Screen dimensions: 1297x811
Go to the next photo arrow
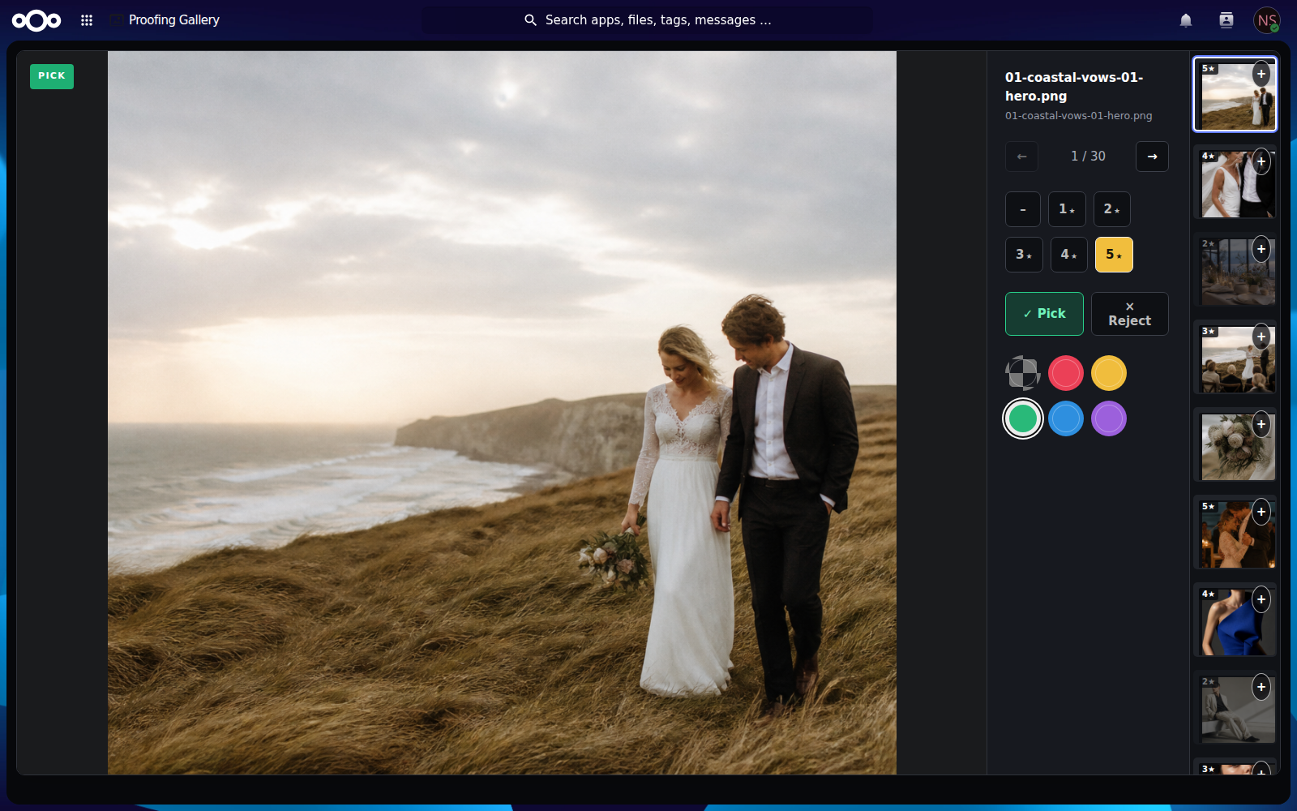(x=1152, y=157)
